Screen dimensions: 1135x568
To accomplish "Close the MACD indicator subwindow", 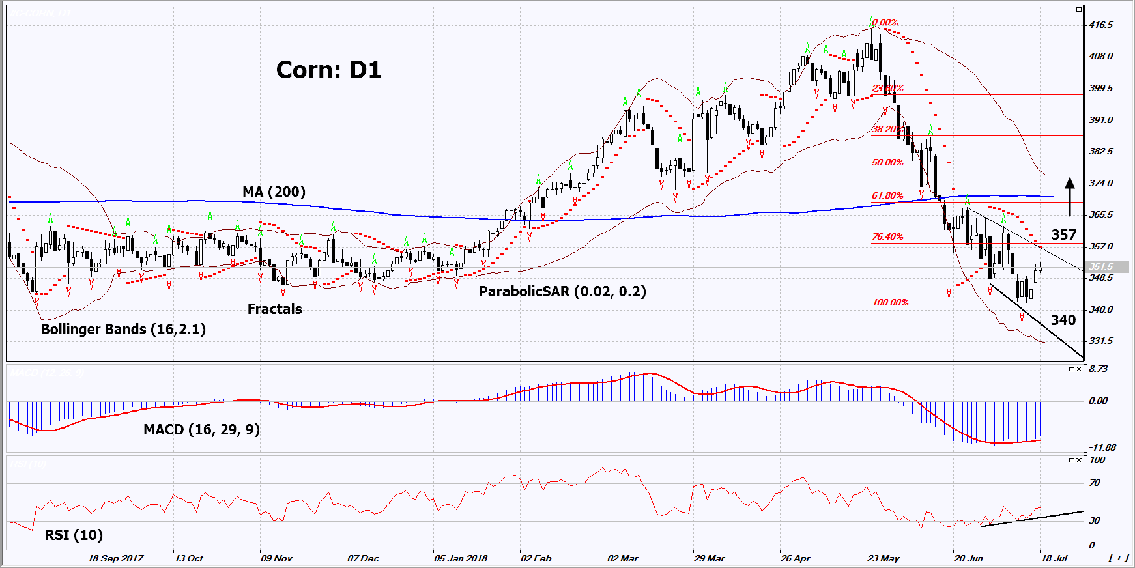I will [x=1079, y=369].
